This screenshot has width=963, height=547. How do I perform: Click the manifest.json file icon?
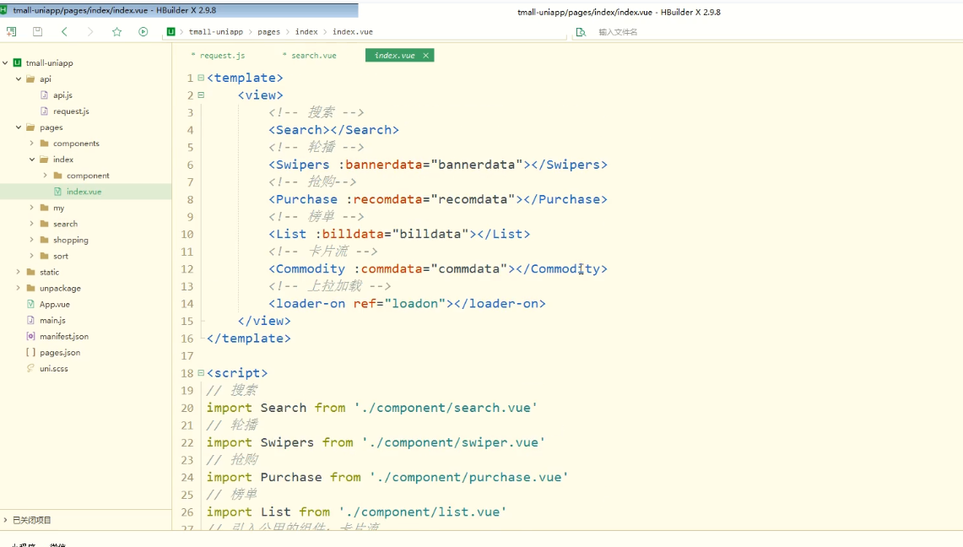coord(30,337)
